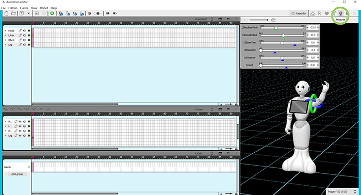The width and height of the screenshot is (361, 195).
Task: Click the R icon in right toolbar
Action: pos(320,13)
